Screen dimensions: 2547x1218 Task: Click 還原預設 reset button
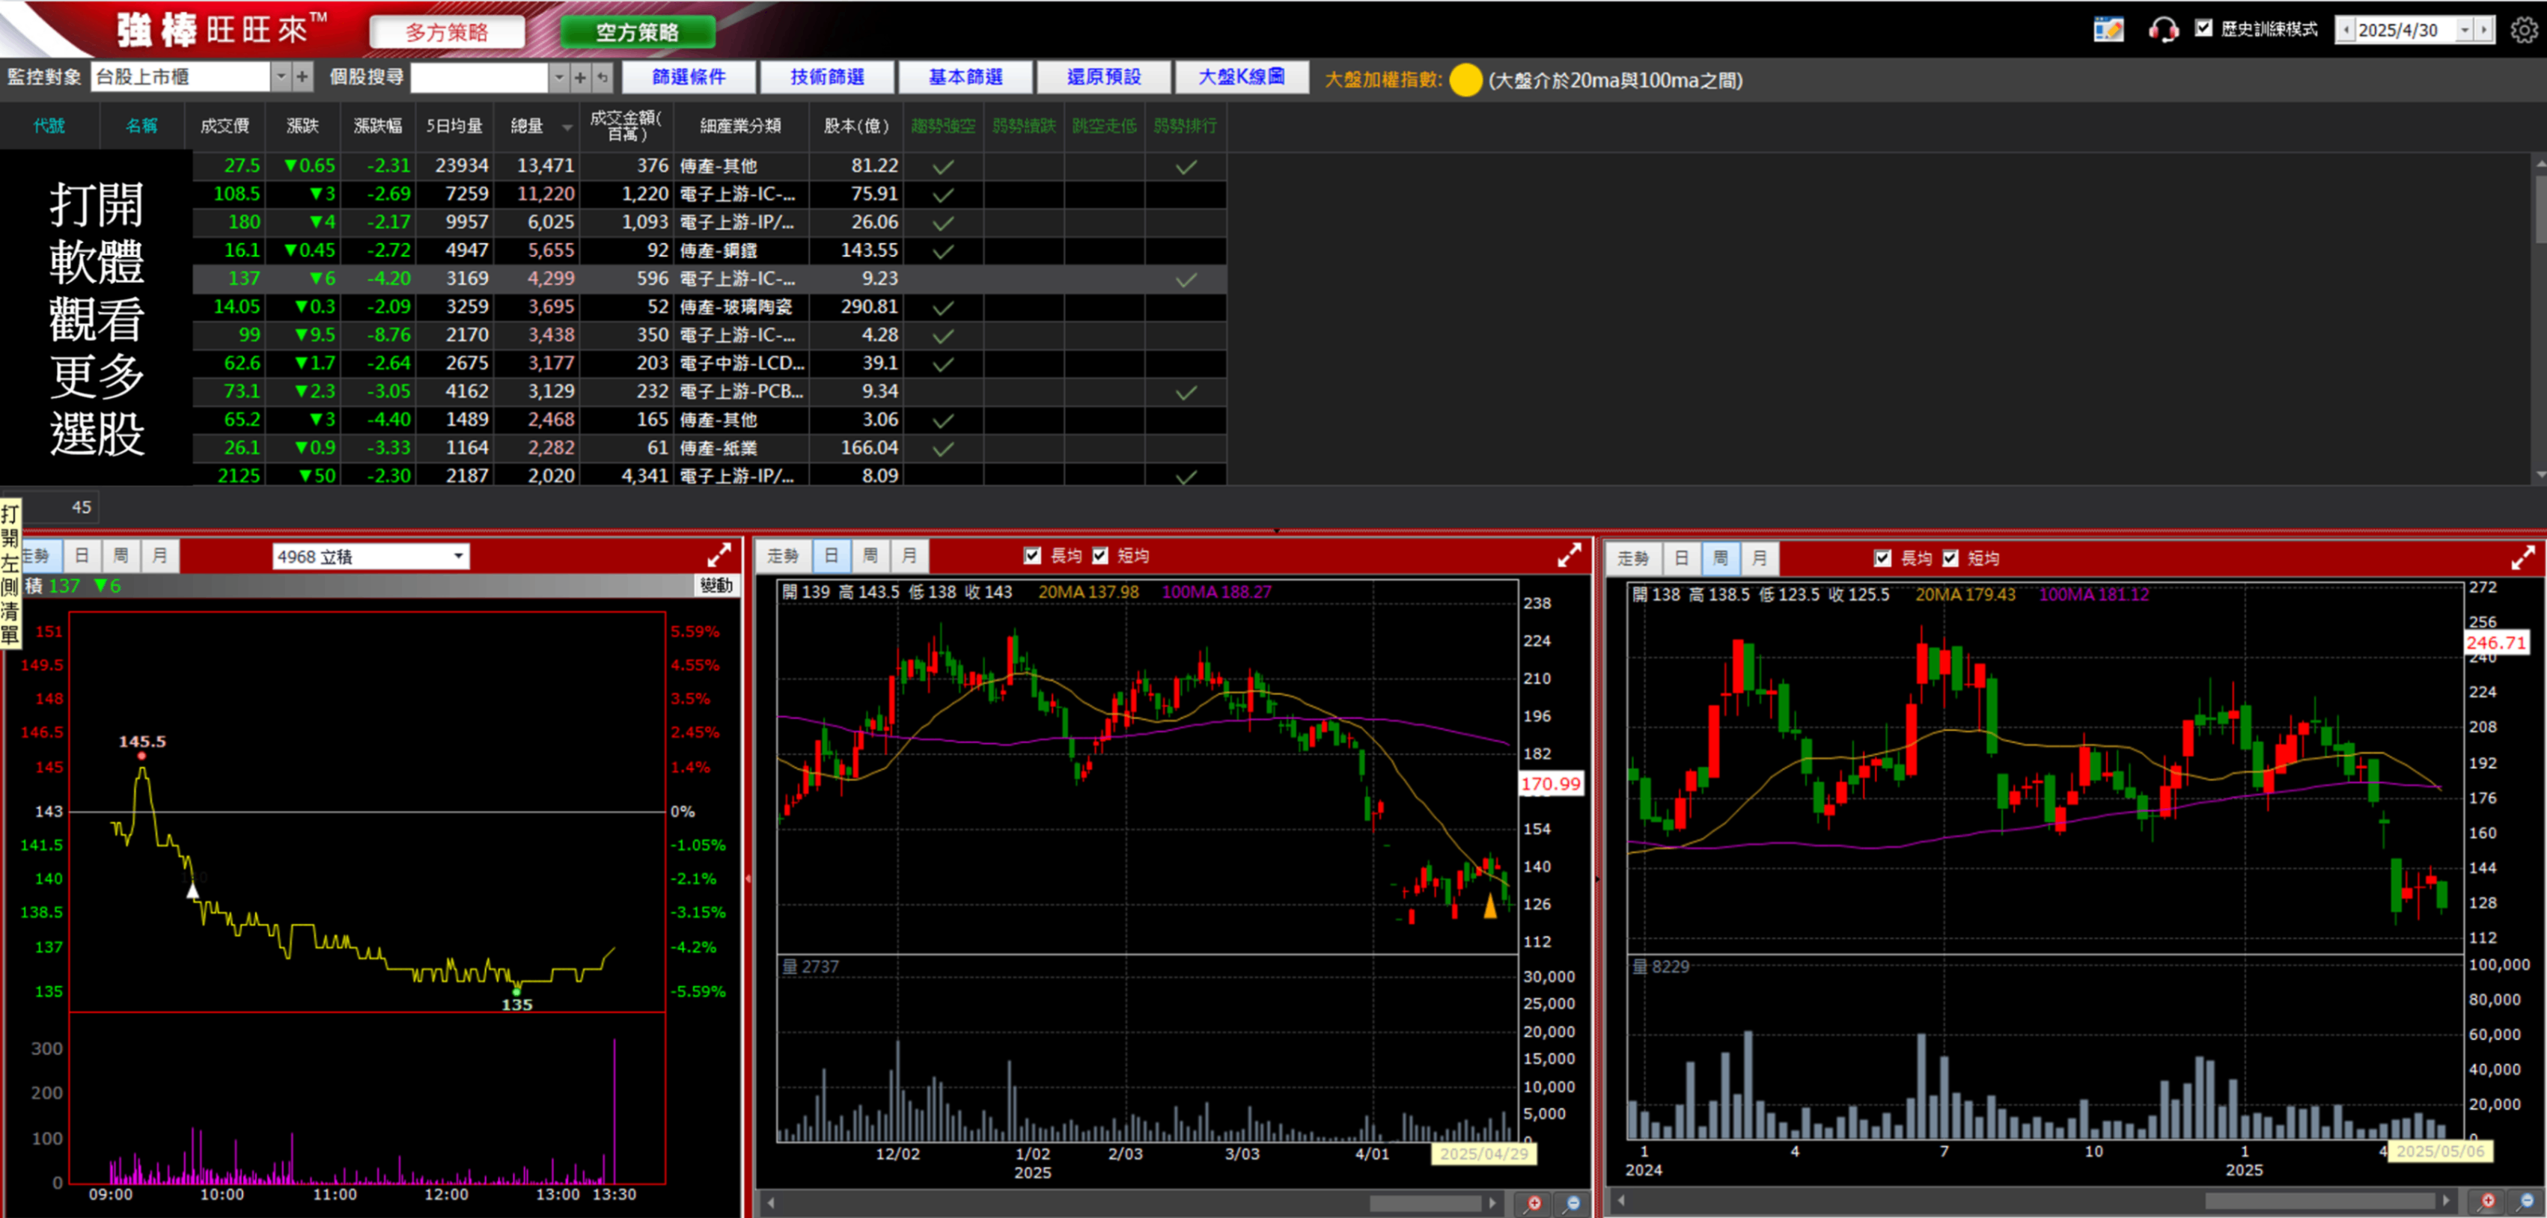1103,76
